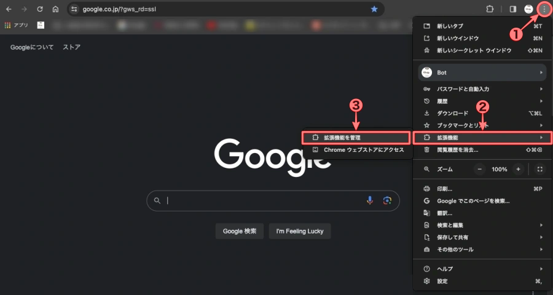Viewport: 553px width, 295px height.
Task: Click the browser back arrow
Action: click(x=9, y=9)
